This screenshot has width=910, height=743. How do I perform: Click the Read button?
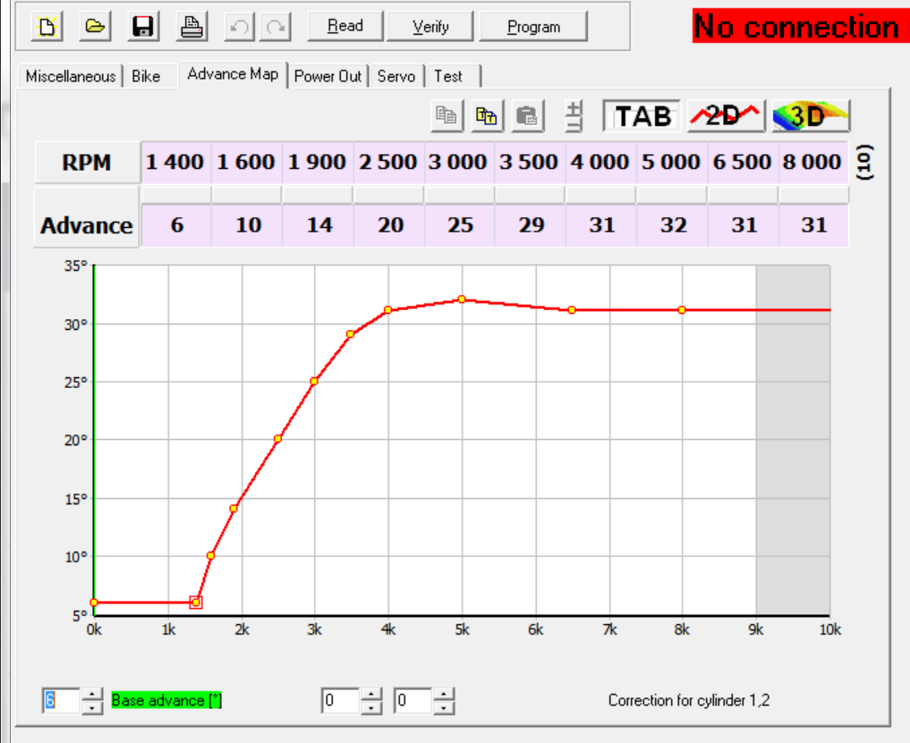(x=345, y=26)
